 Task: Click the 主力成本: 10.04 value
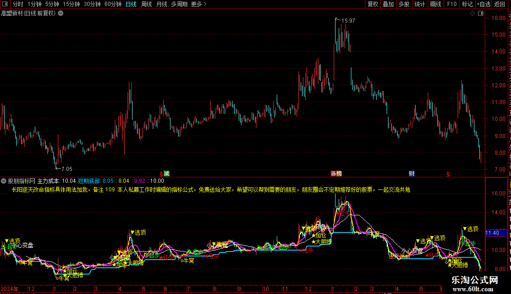[57, 181]
